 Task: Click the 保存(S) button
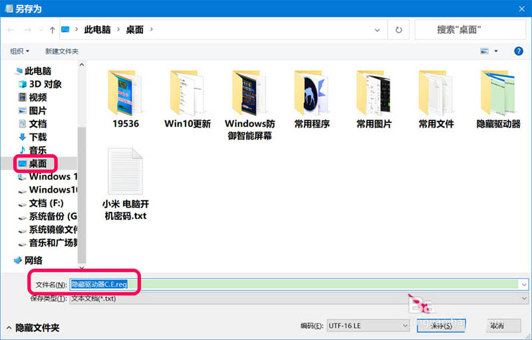coord(441,326)
